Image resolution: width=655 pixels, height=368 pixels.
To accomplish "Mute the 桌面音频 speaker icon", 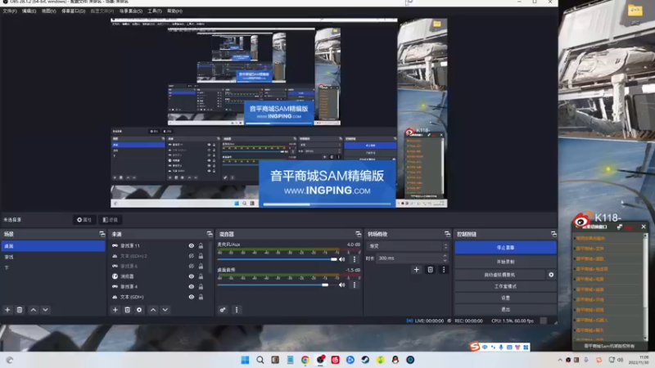I will [x=342, y=285].
